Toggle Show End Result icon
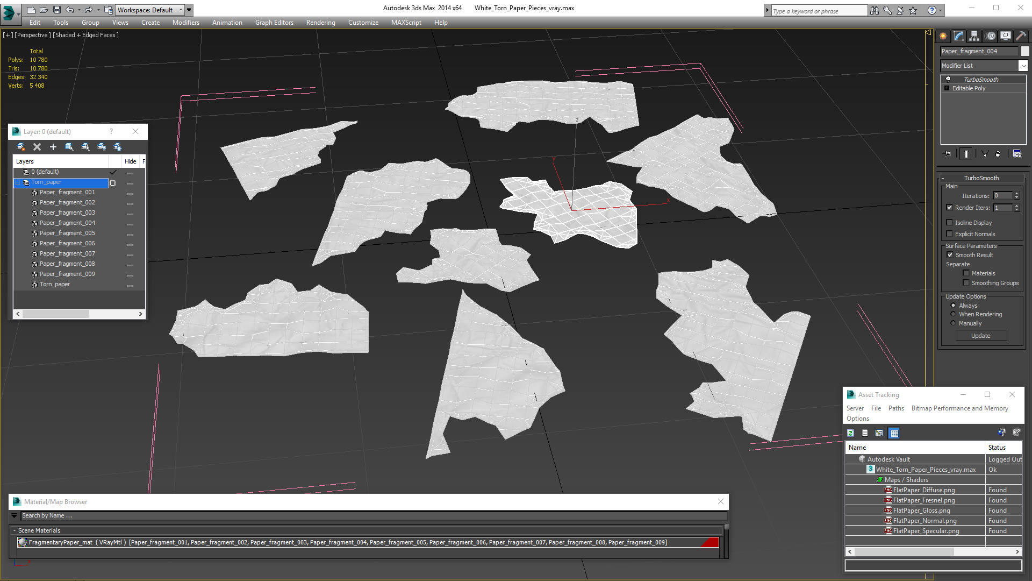 [x=966, y=154]
